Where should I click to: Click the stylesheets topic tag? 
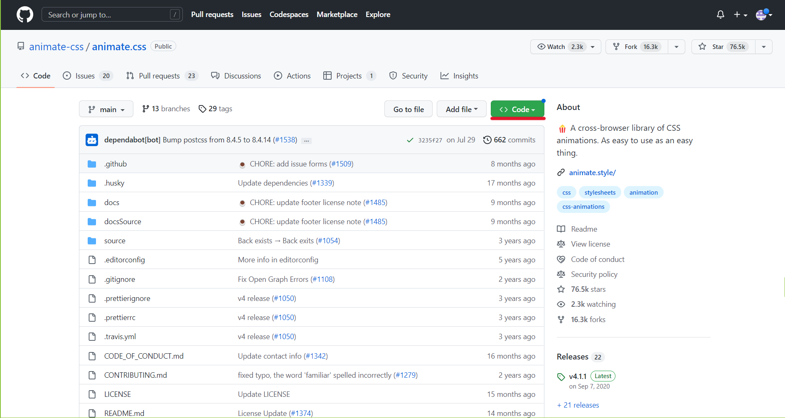point(600,193)
